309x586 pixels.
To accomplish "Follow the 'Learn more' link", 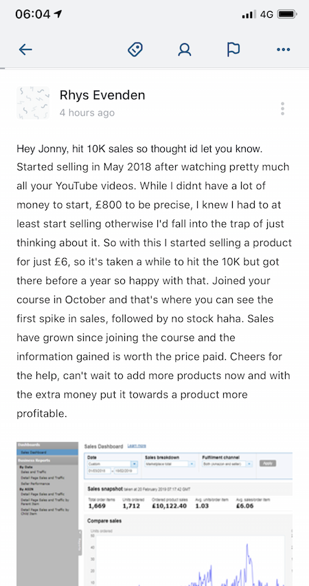I will pos(137,446).
